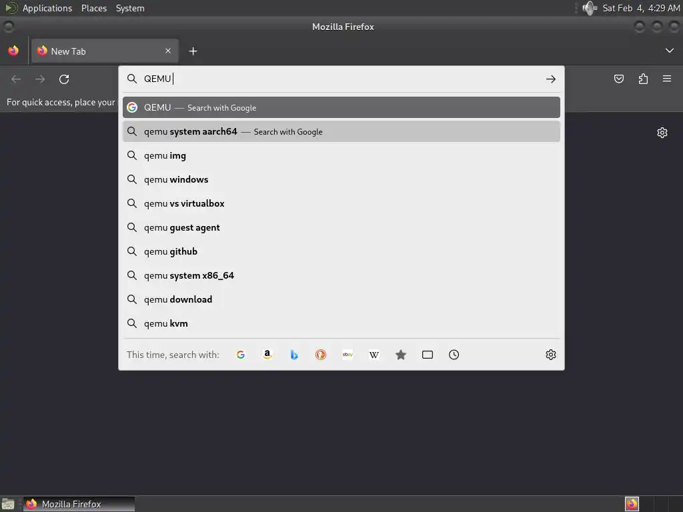Search with DuckDuckGo one-off icon
Viewport: 683px width, 512px height.
(321, 355)
